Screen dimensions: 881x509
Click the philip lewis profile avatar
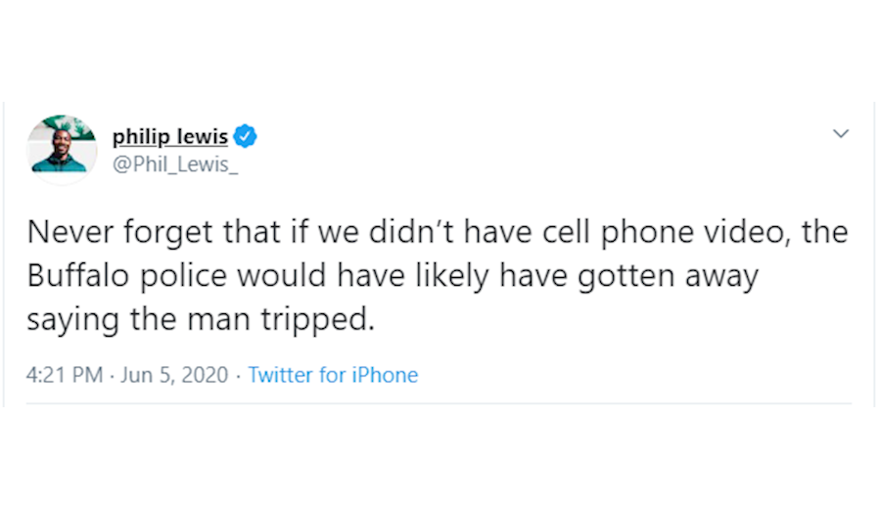61,148
